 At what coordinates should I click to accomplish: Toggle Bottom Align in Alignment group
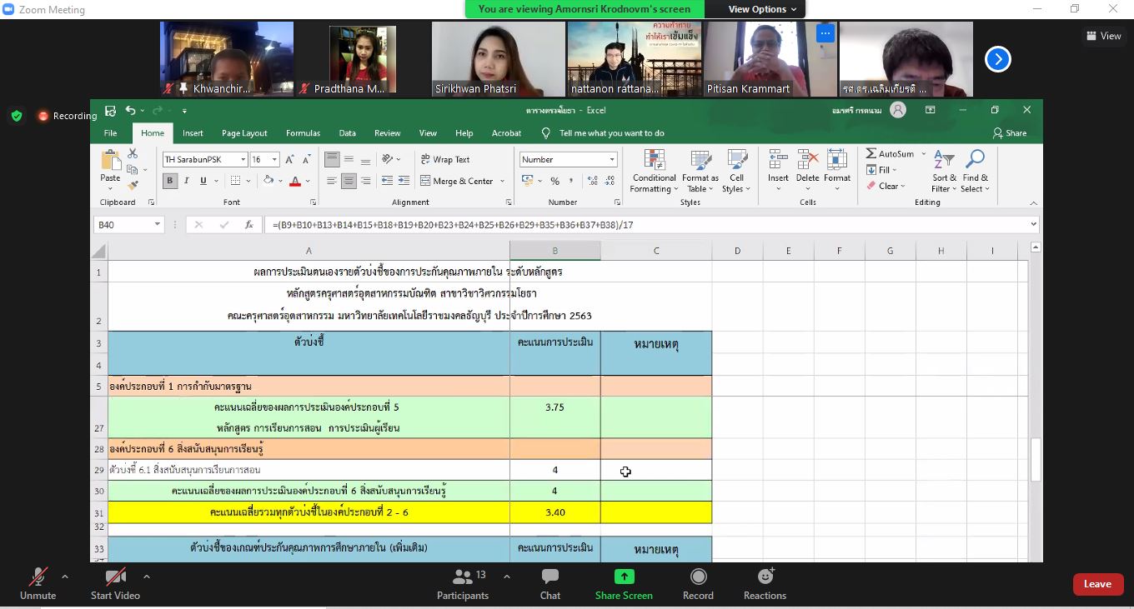click(x=365, y=159)
